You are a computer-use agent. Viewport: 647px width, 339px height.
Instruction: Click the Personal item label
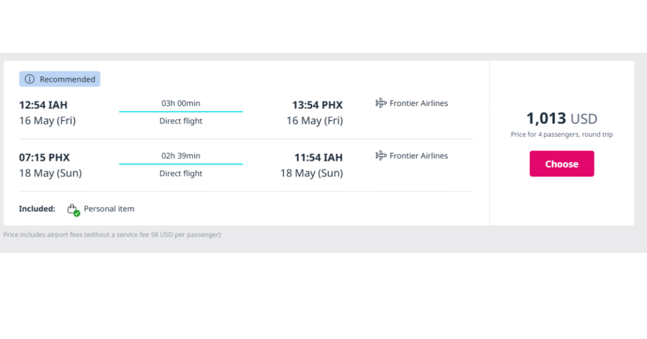[x=109, y=209]
